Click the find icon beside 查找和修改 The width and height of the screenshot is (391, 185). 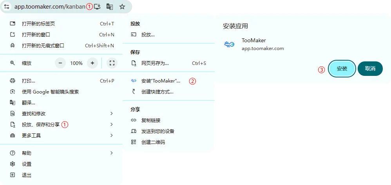13,113
